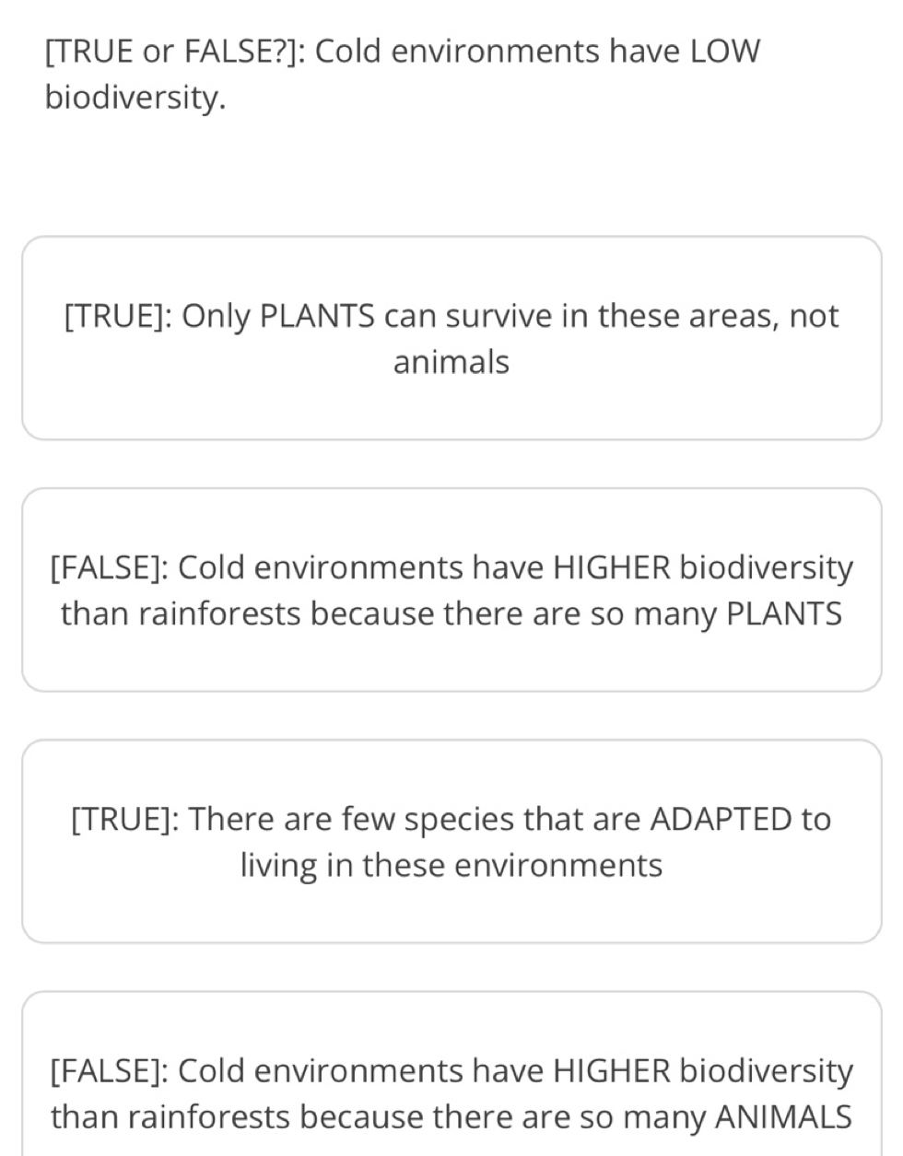Click the [FALSE] label on the many PLANTS card
Screen dimensions: 903x1156
(108, 568)
